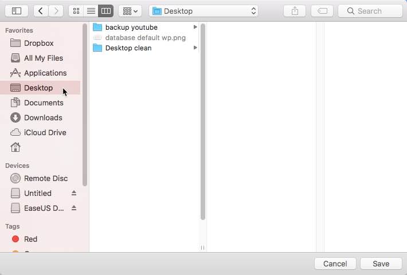Select the Red tag
Image resolution: width=407 pixels, height=275 pixels.
point(40,239)
